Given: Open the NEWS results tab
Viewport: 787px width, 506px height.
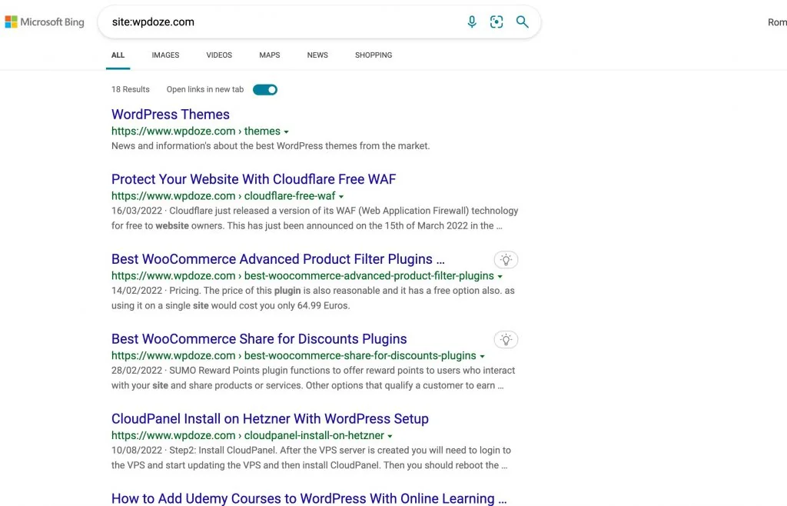Looking at the screenshot, I should click(x=317, y=55).
